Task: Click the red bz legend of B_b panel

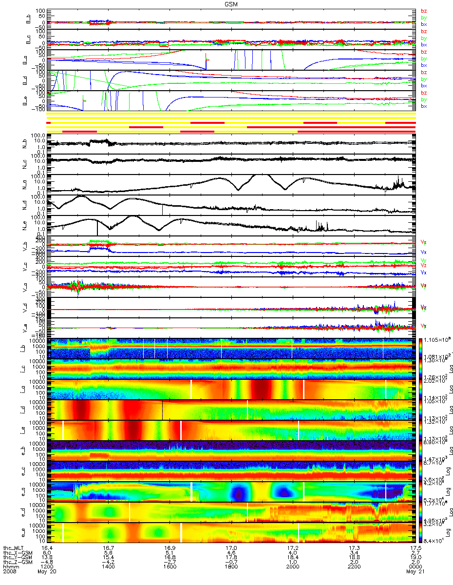Action: point(424,11)
